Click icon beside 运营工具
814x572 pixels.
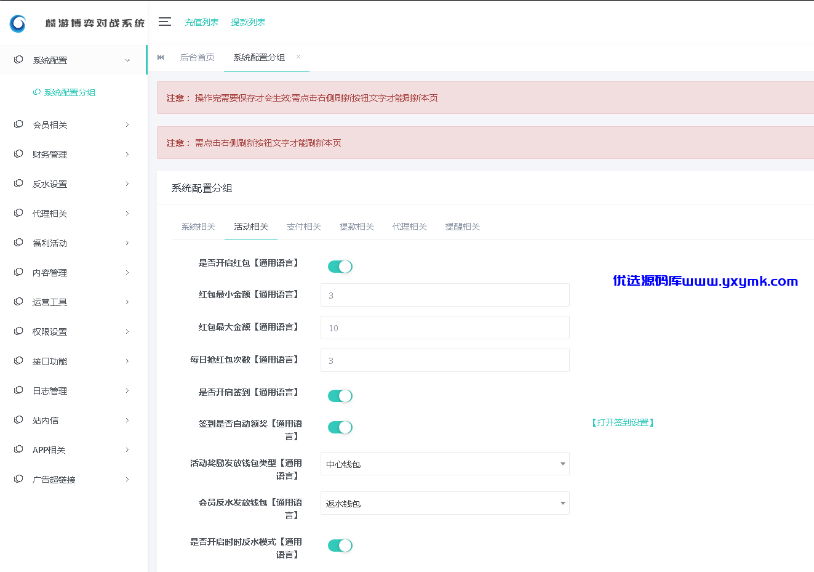[x=18, y=302]
